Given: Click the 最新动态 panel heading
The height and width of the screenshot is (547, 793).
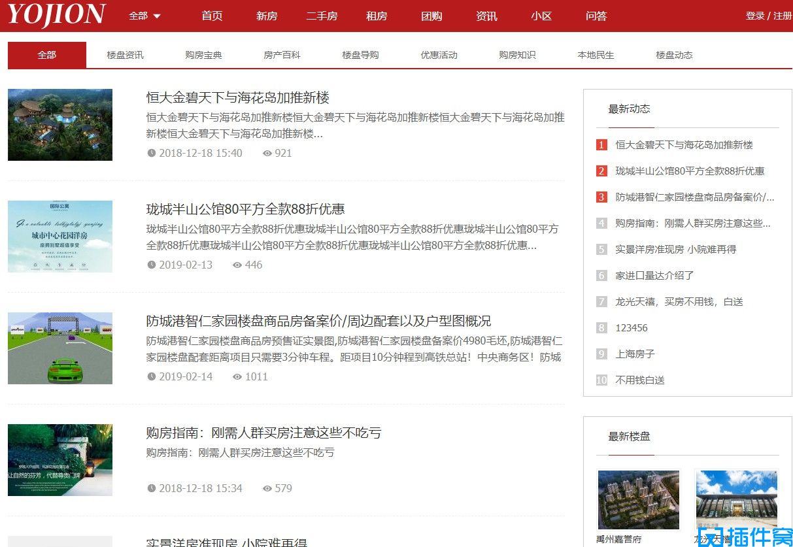Looking at the screenshot, I should tap(630, 109).
